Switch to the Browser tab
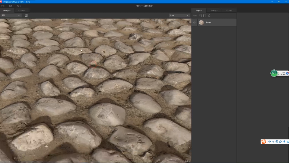This screenshot has height=163, width=289. [x=22, y=10]
